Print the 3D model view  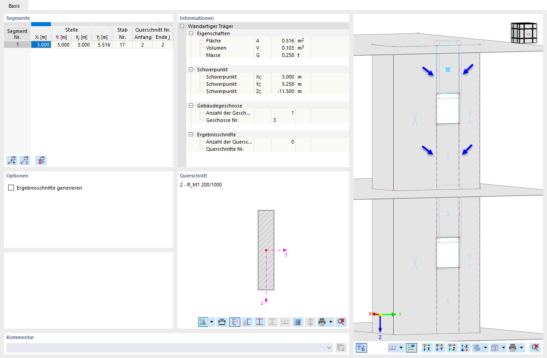pyautogui.click(x=513, y=348)
